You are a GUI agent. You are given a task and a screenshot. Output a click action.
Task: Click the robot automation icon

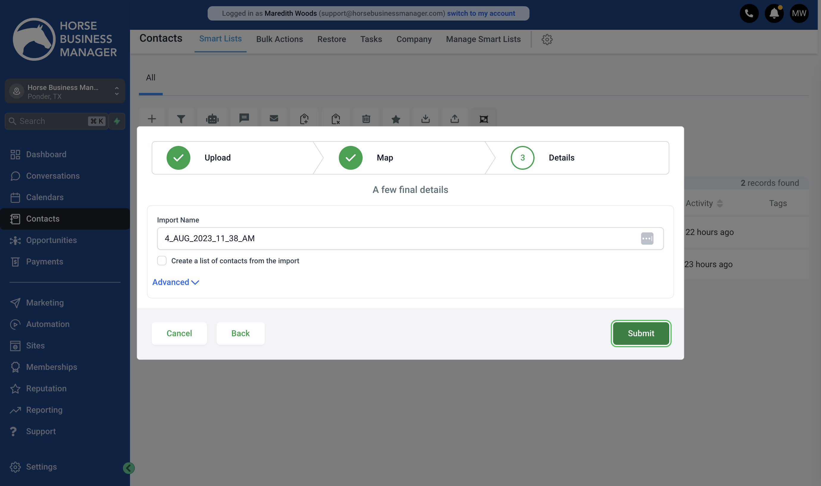click(212, 119)
